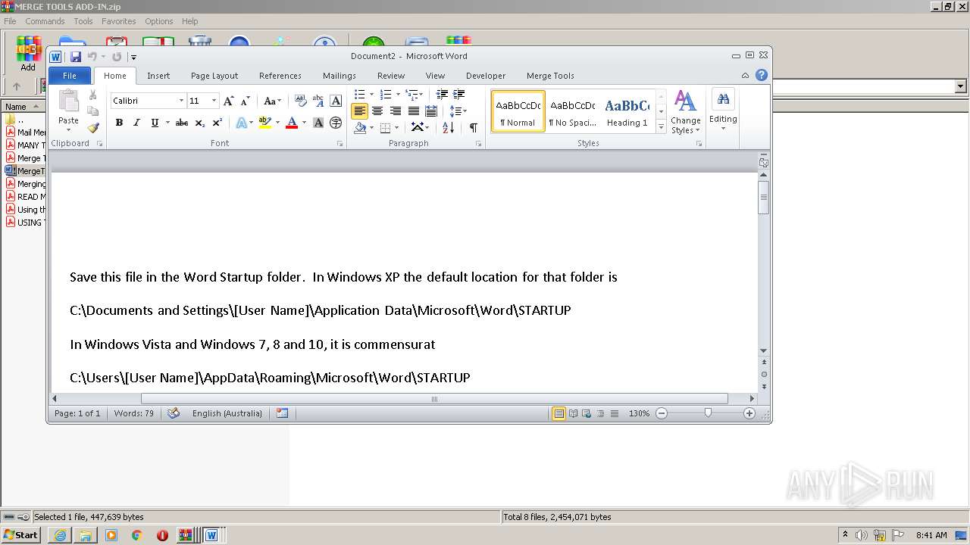
Task: Toggle Underline formatting
Action: click(155, 123)
